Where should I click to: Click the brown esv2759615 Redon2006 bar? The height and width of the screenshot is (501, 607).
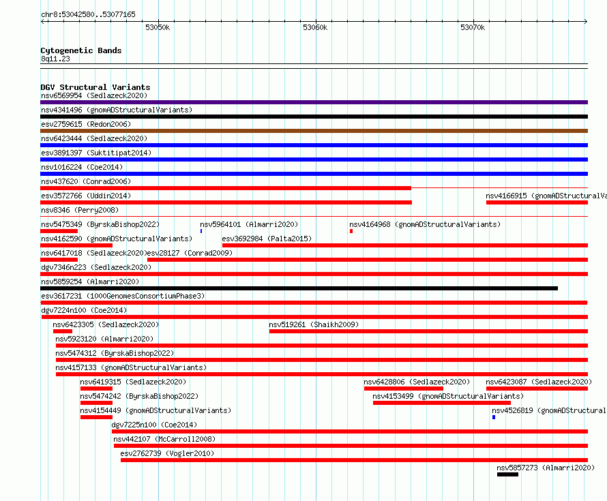click(314, 131)
